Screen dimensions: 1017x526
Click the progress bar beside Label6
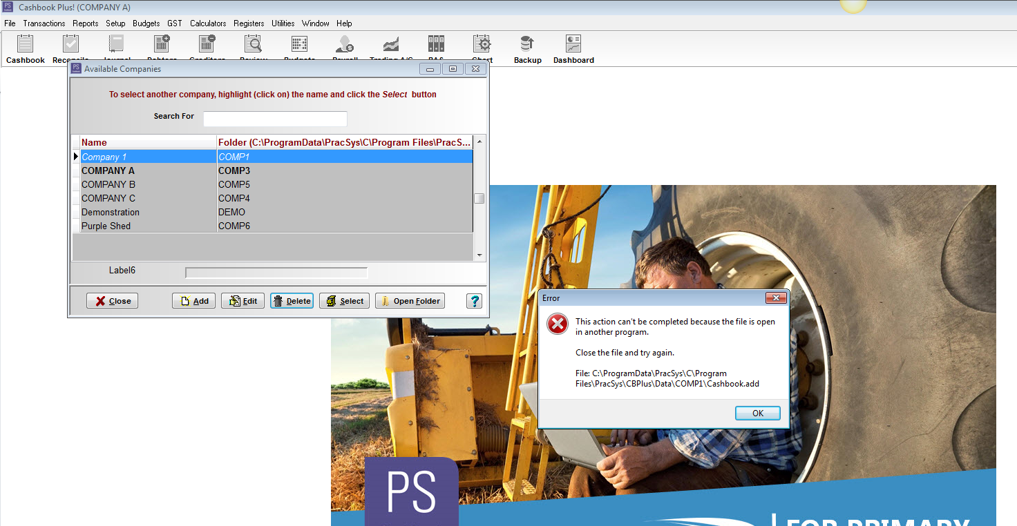click(x=276, y=273)
